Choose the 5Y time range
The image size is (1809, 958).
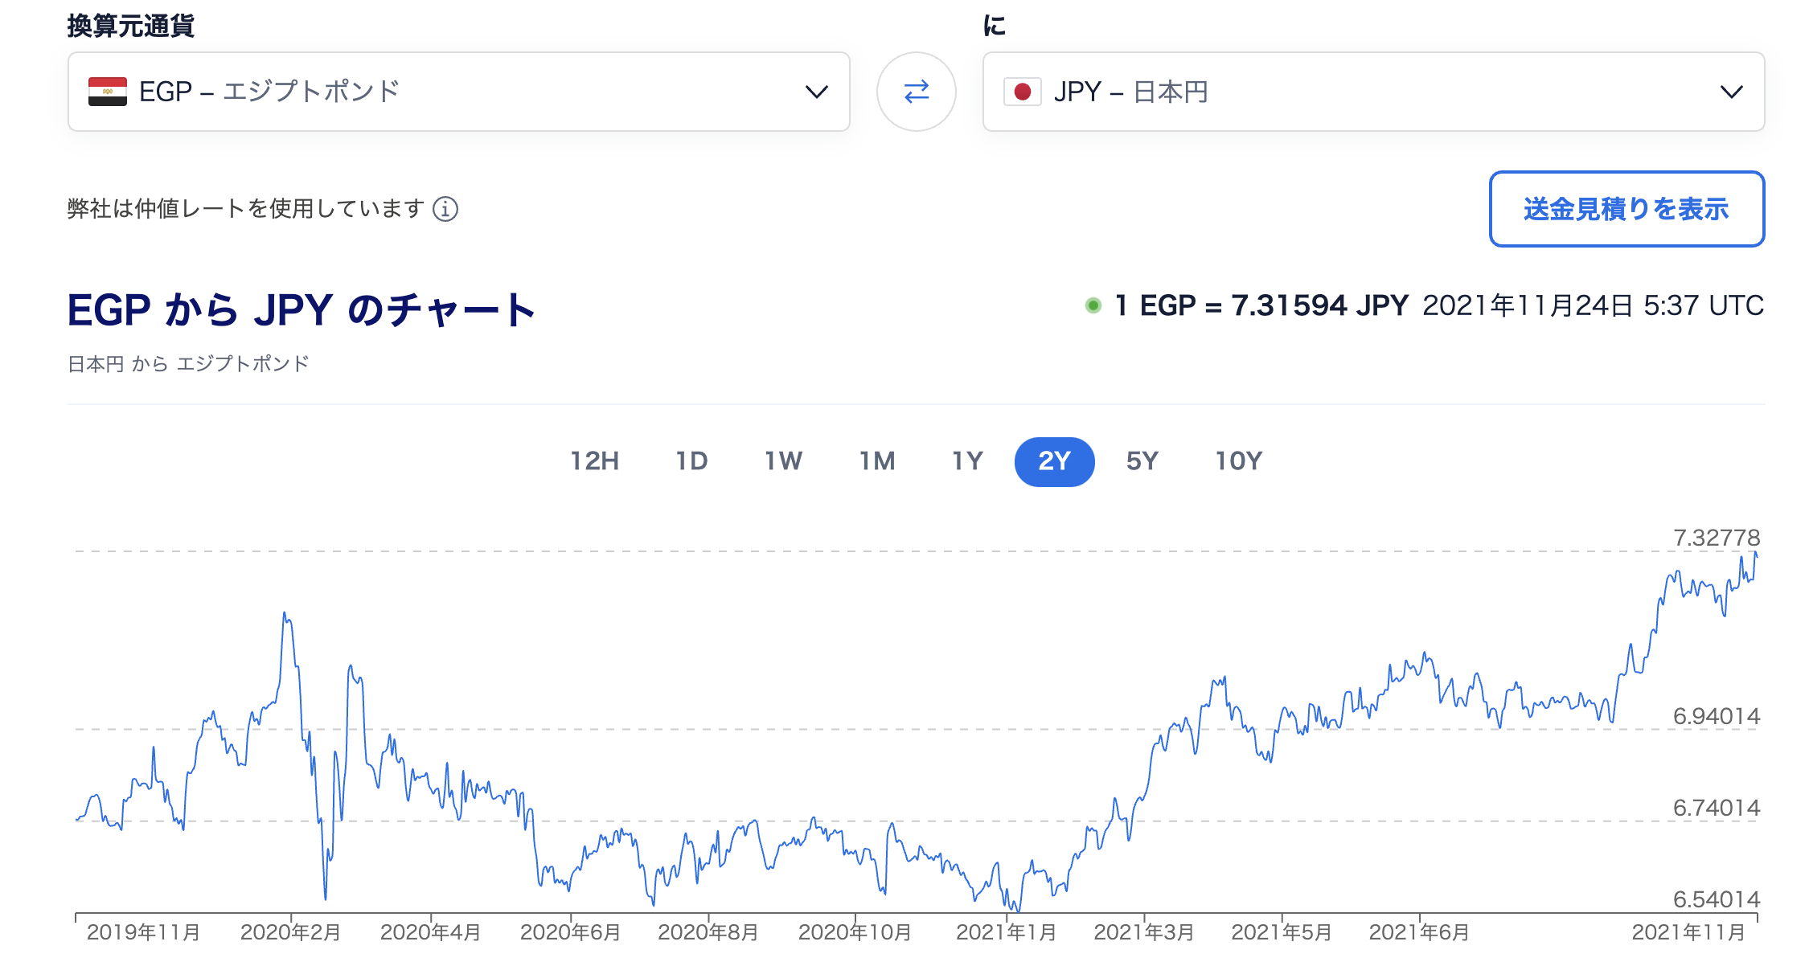click(1142, 461)
